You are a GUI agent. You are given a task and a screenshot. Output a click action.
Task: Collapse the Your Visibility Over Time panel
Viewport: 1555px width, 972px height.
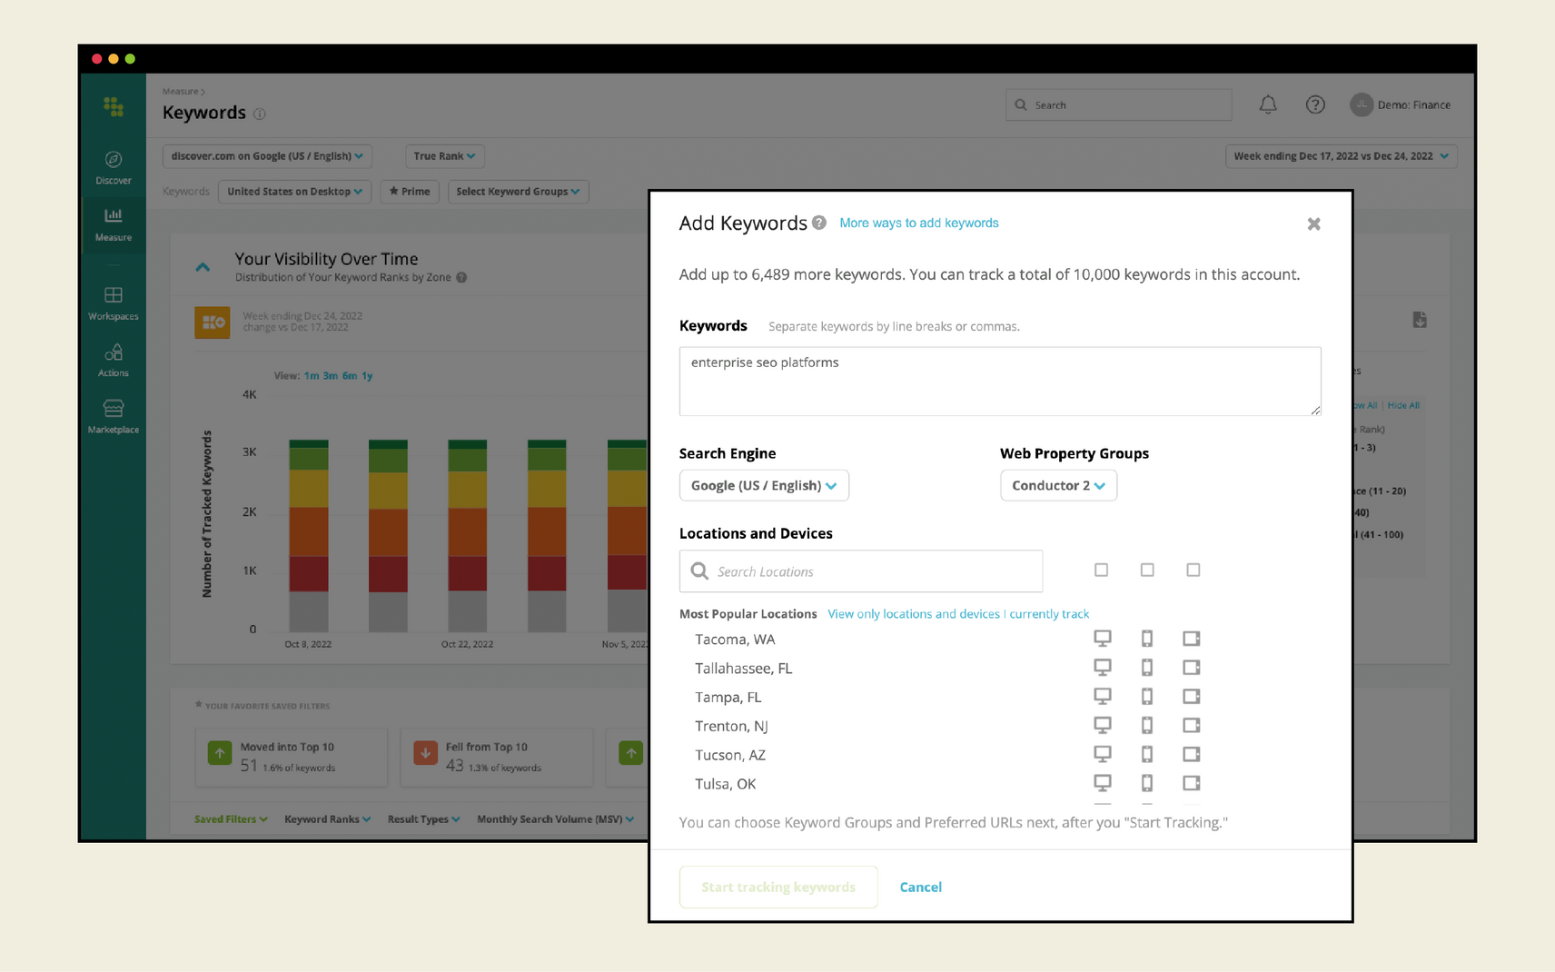point(203,267)
